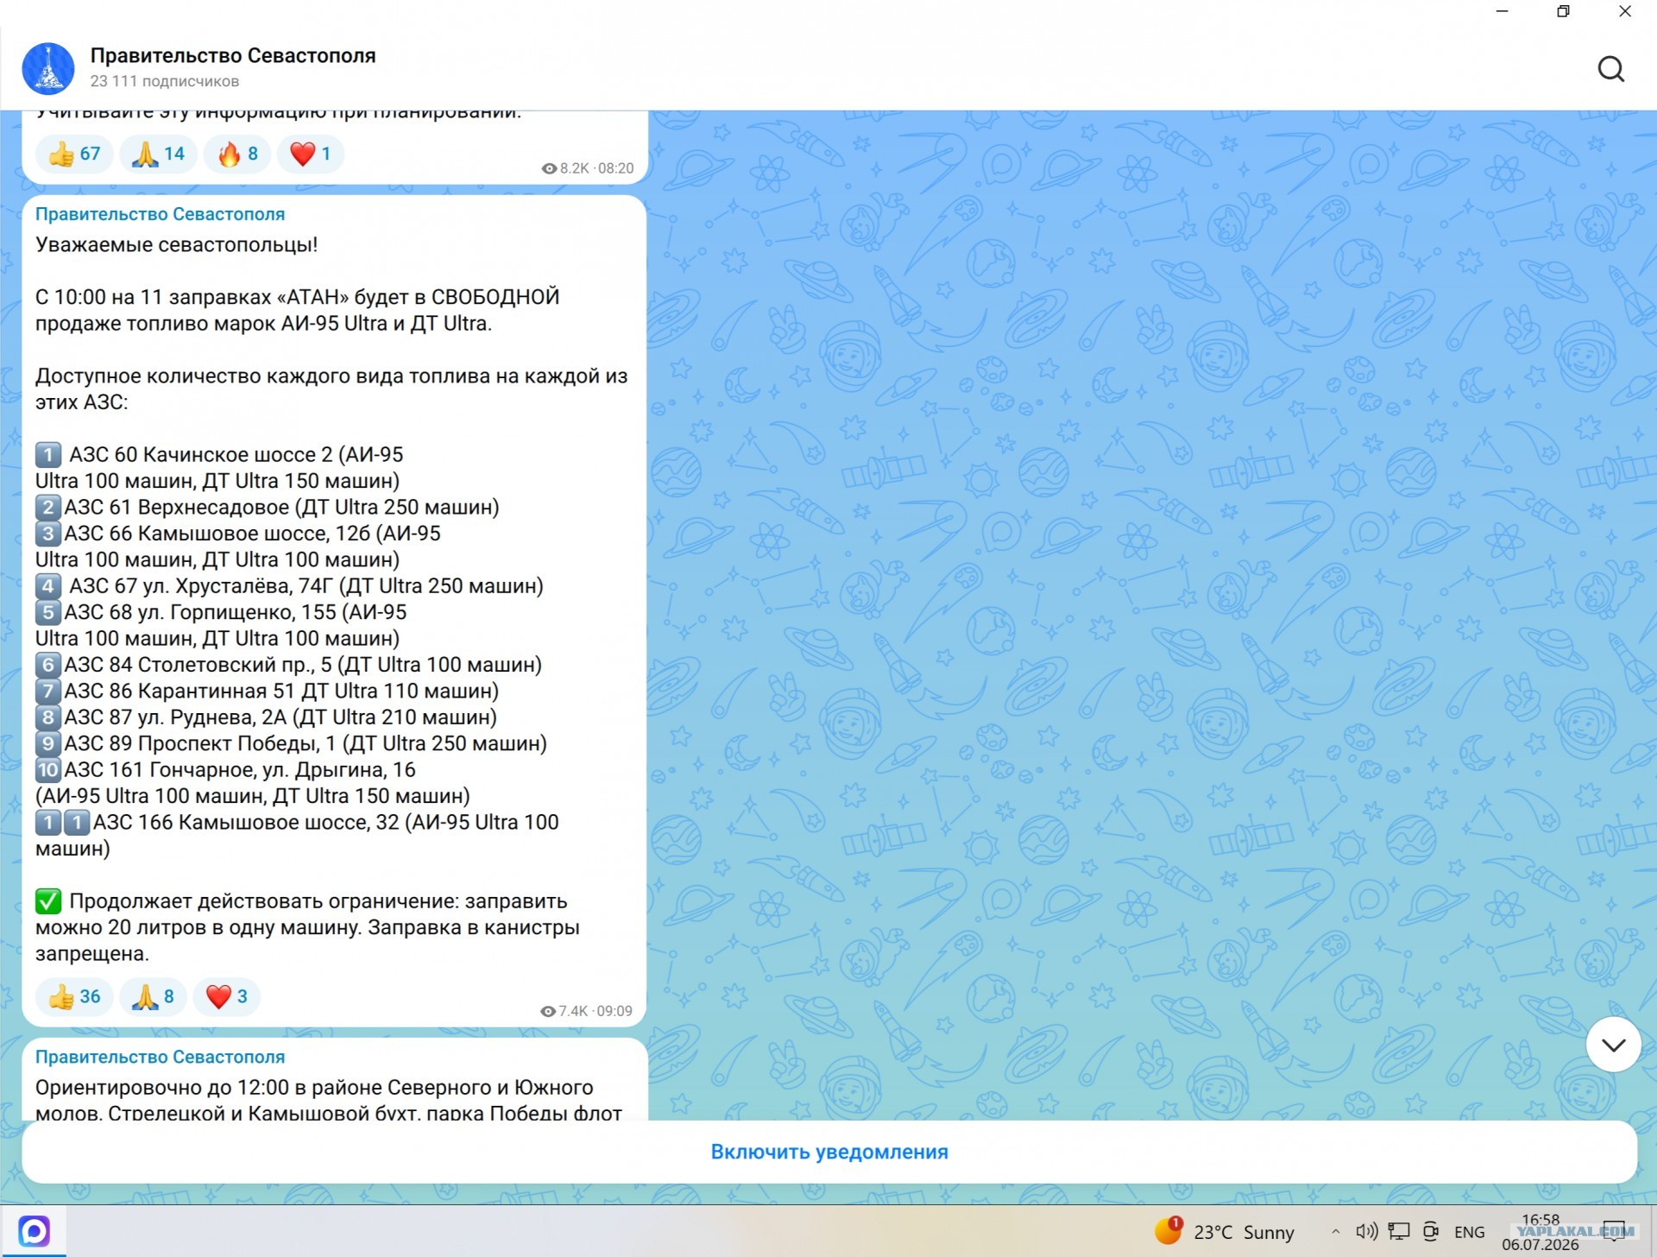This screenshot has height=1257, width=1657.
Task: Click the keycap 1 emoji before АЗС 60
Action: [48, 455]
